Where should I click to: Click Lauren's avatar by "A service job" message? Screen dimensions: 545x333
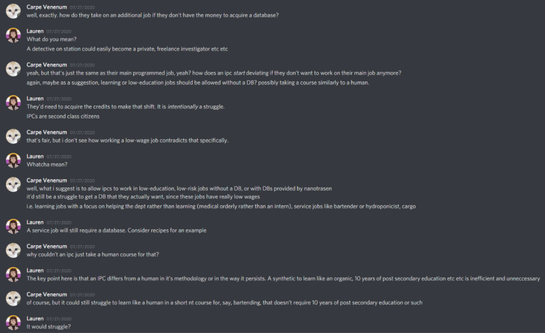pos(14,226)
